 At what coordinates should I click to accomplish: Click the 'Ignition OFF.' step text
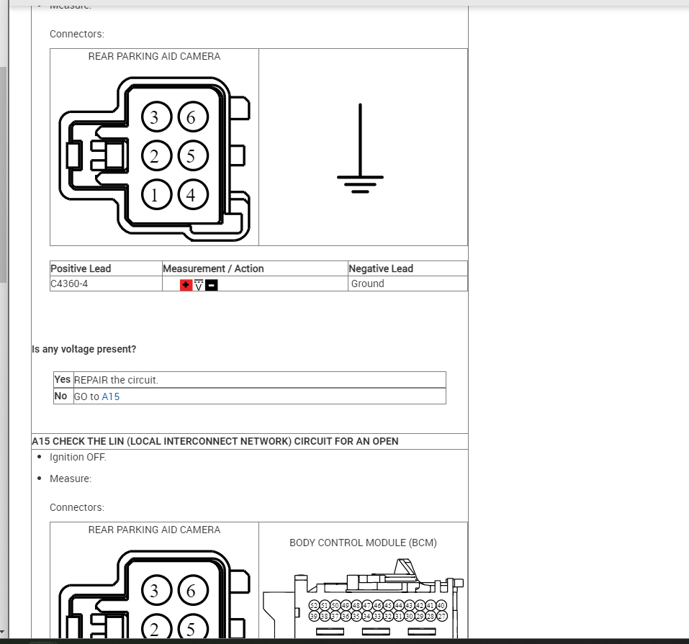78,458
